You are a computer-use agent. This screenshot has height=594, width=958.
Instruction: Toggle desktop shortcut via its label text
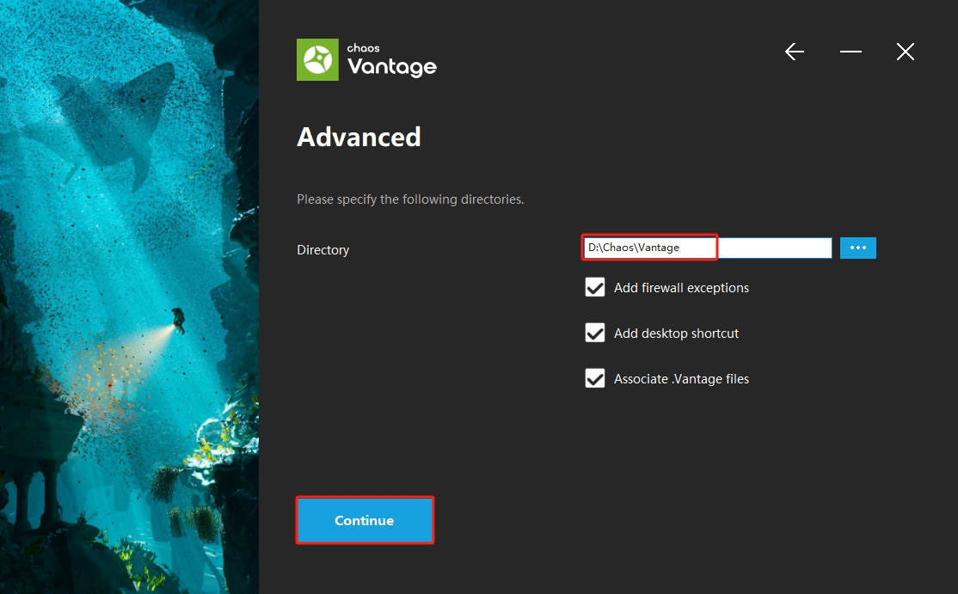point(675,334)
